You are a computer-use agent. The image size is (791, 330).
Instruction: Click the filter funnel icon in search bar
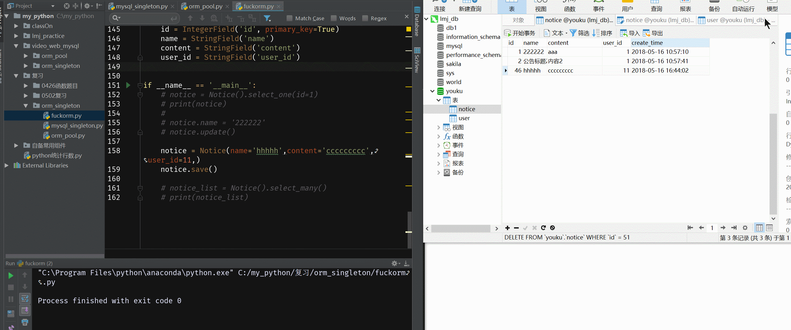(x=267, y=18)
